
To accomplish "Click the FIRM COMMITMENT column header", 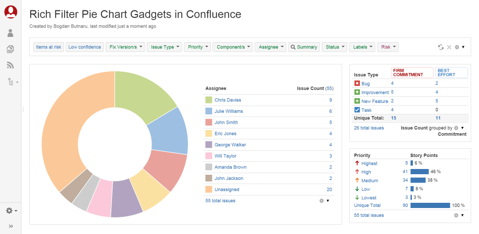I will coord(412,72).
